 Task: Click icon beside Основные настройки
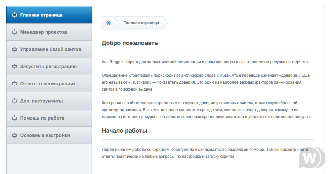click(14, 136)
